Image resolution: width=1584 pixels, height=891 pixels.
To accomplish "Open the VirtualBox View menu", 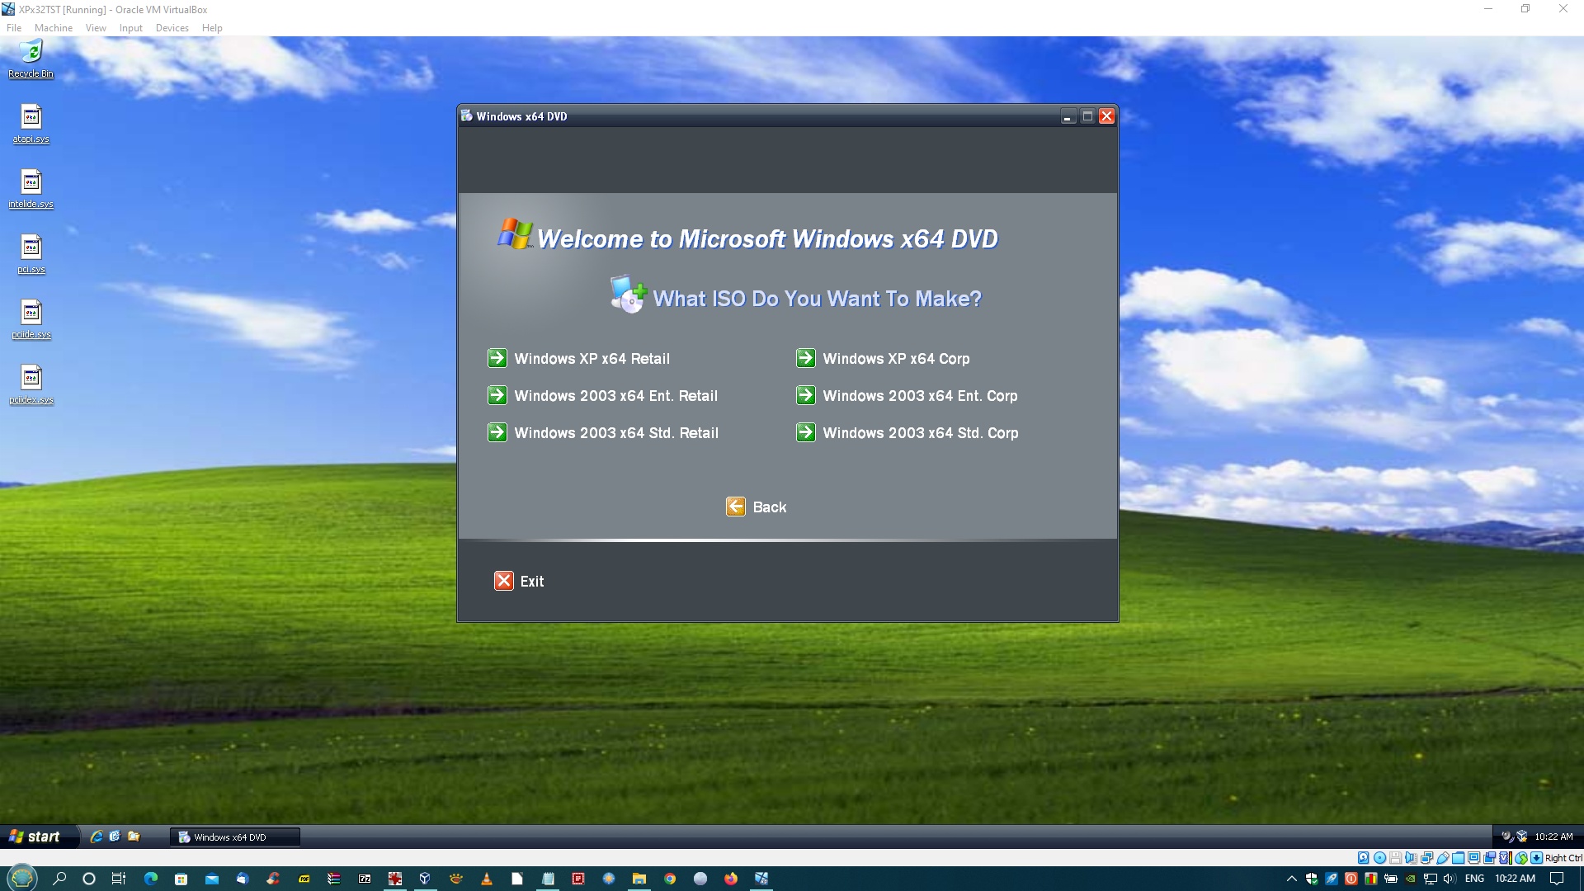I will 96,28.
